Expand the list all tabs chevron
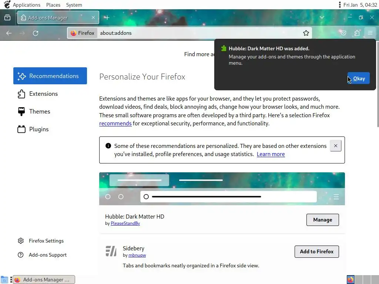 [322, 17]
